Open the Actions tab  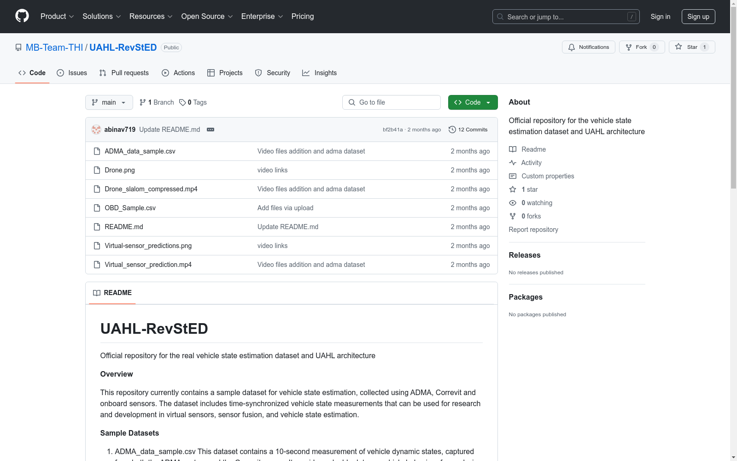(x=178, y=73)
